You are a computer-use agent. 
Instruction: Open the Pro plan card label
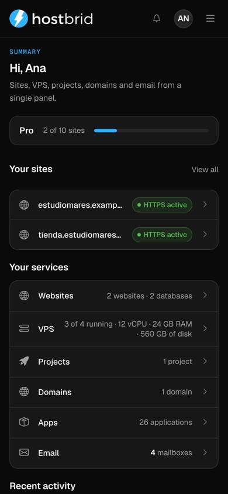tap(26, 131)
